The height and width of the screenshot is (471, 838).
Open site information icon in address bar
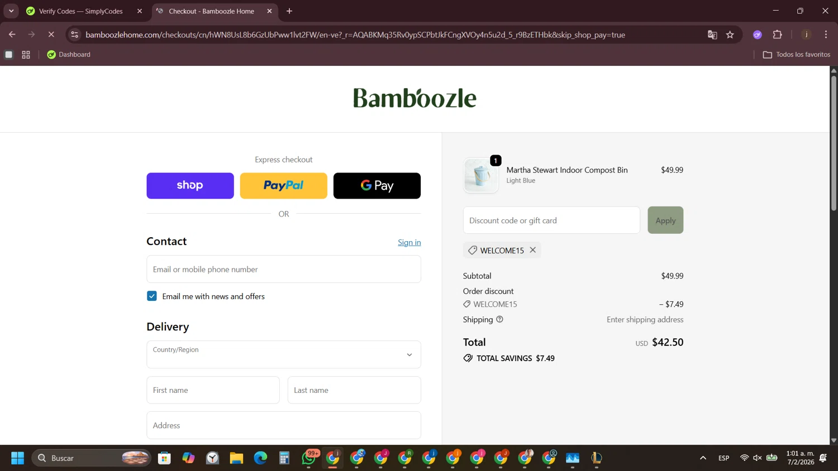[x=74, y=35]
